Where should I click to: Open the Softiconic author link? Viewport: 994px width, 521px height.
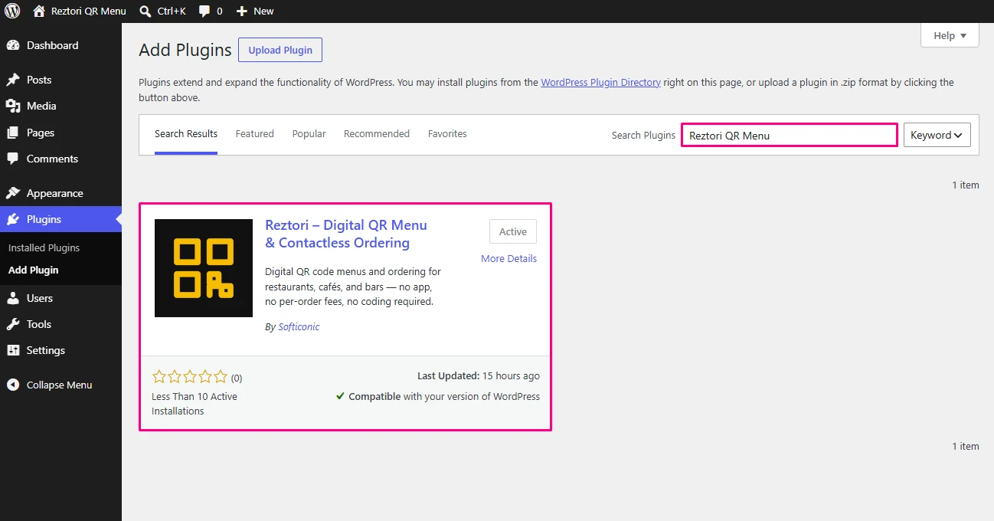pos(299,326)
